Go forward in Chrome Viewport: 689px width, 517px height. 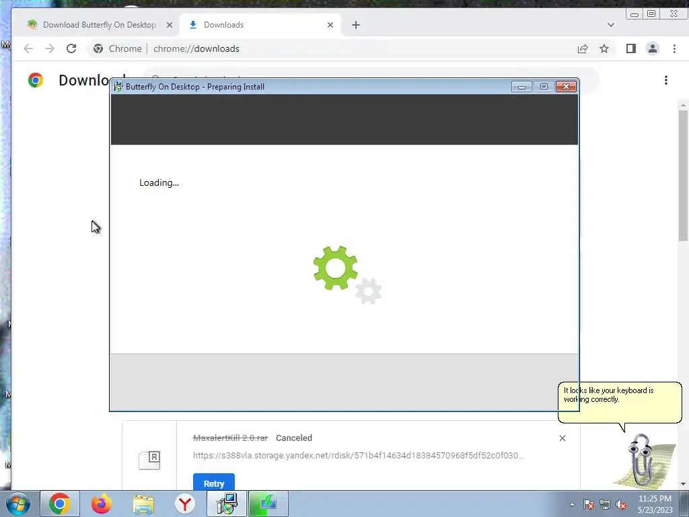(50, 48)
